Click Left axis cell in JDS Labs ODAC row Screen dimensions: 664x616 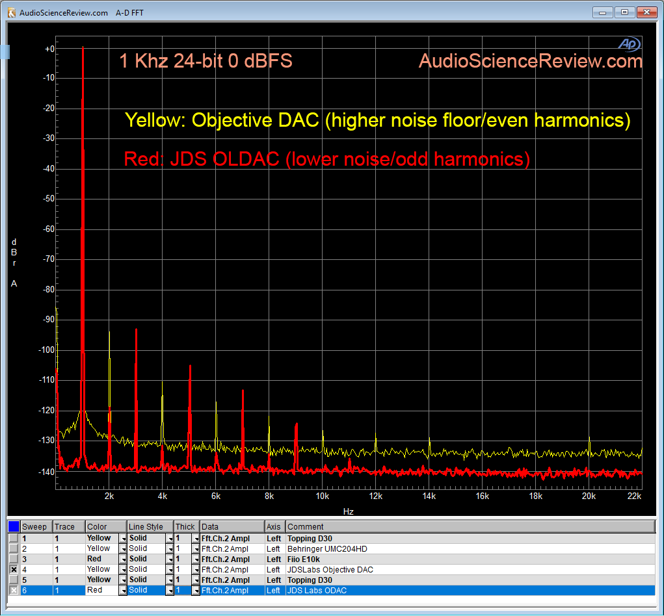tap(275, 590)
